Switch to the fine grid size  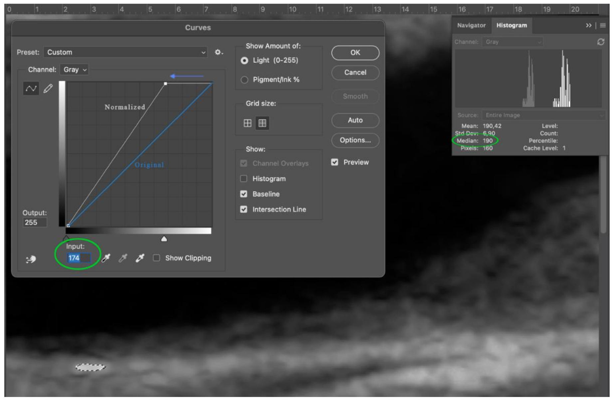[x=263, y=123]
